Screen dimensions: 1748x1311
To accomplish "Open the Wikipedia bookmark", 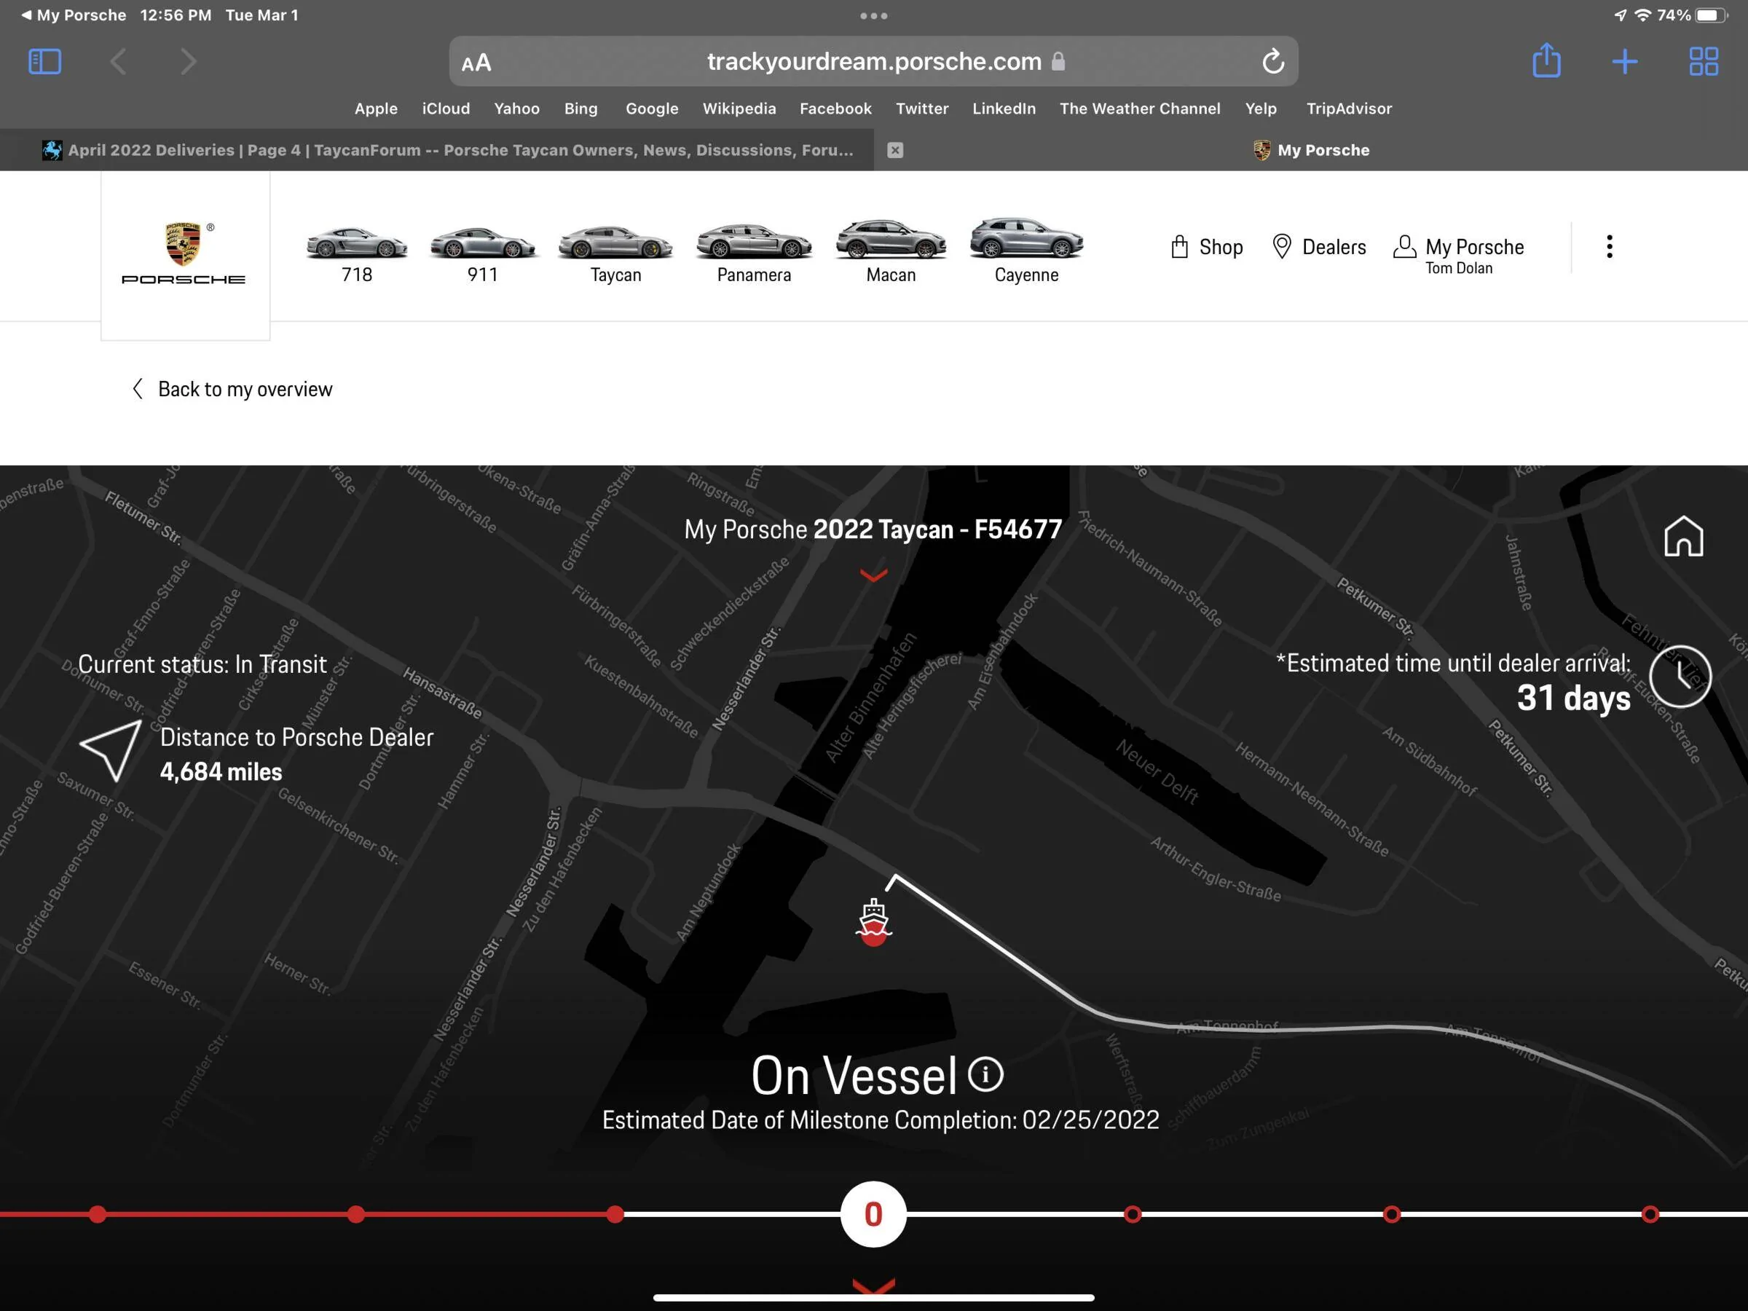I will point(740,109).
